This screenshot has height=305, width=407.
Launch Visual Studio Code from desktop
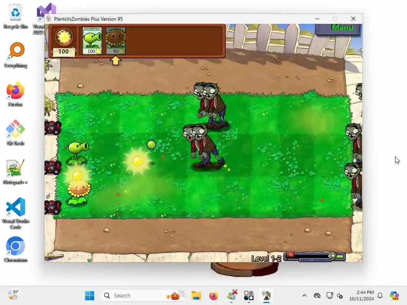[x=16, y=213]
